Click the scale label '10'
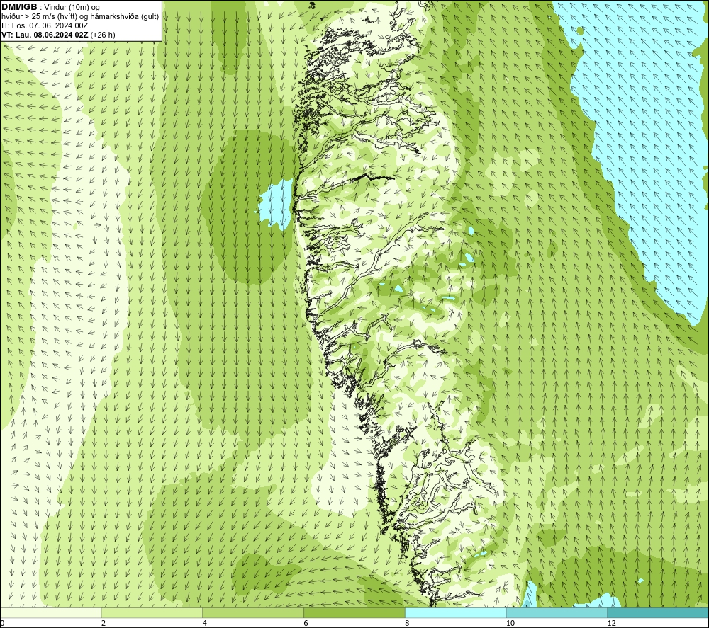This screenshot has height=628, width=709. [510, 624]
